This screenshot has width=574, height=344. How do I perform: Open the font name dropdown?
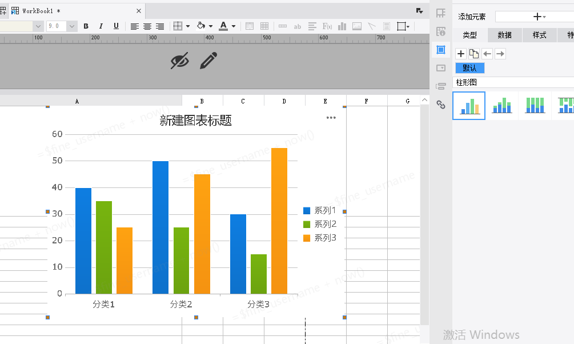click(x=38, y=26)
